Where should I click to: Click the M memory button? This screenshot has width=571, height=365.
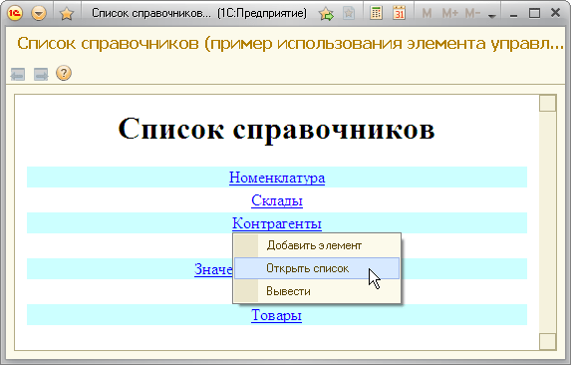pos(427,14)
